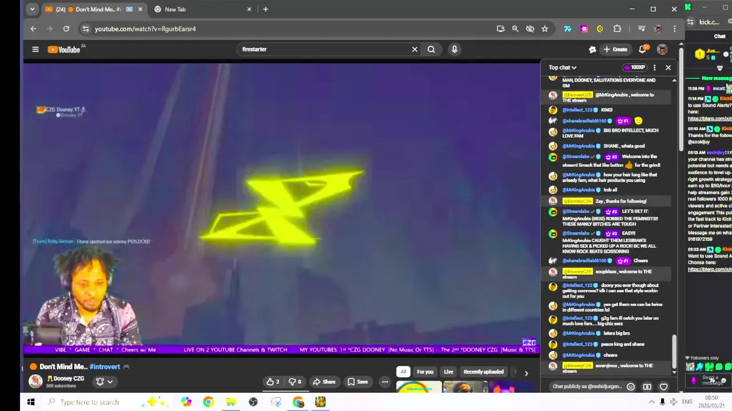
Task: Send a heart reaction in chat
Action: (663, 386)
